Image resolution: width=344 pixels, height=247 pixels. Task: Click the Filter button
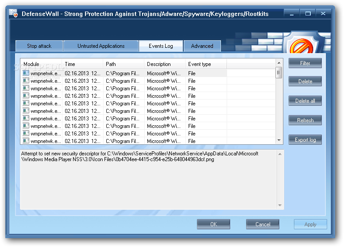tap(305, 63)
